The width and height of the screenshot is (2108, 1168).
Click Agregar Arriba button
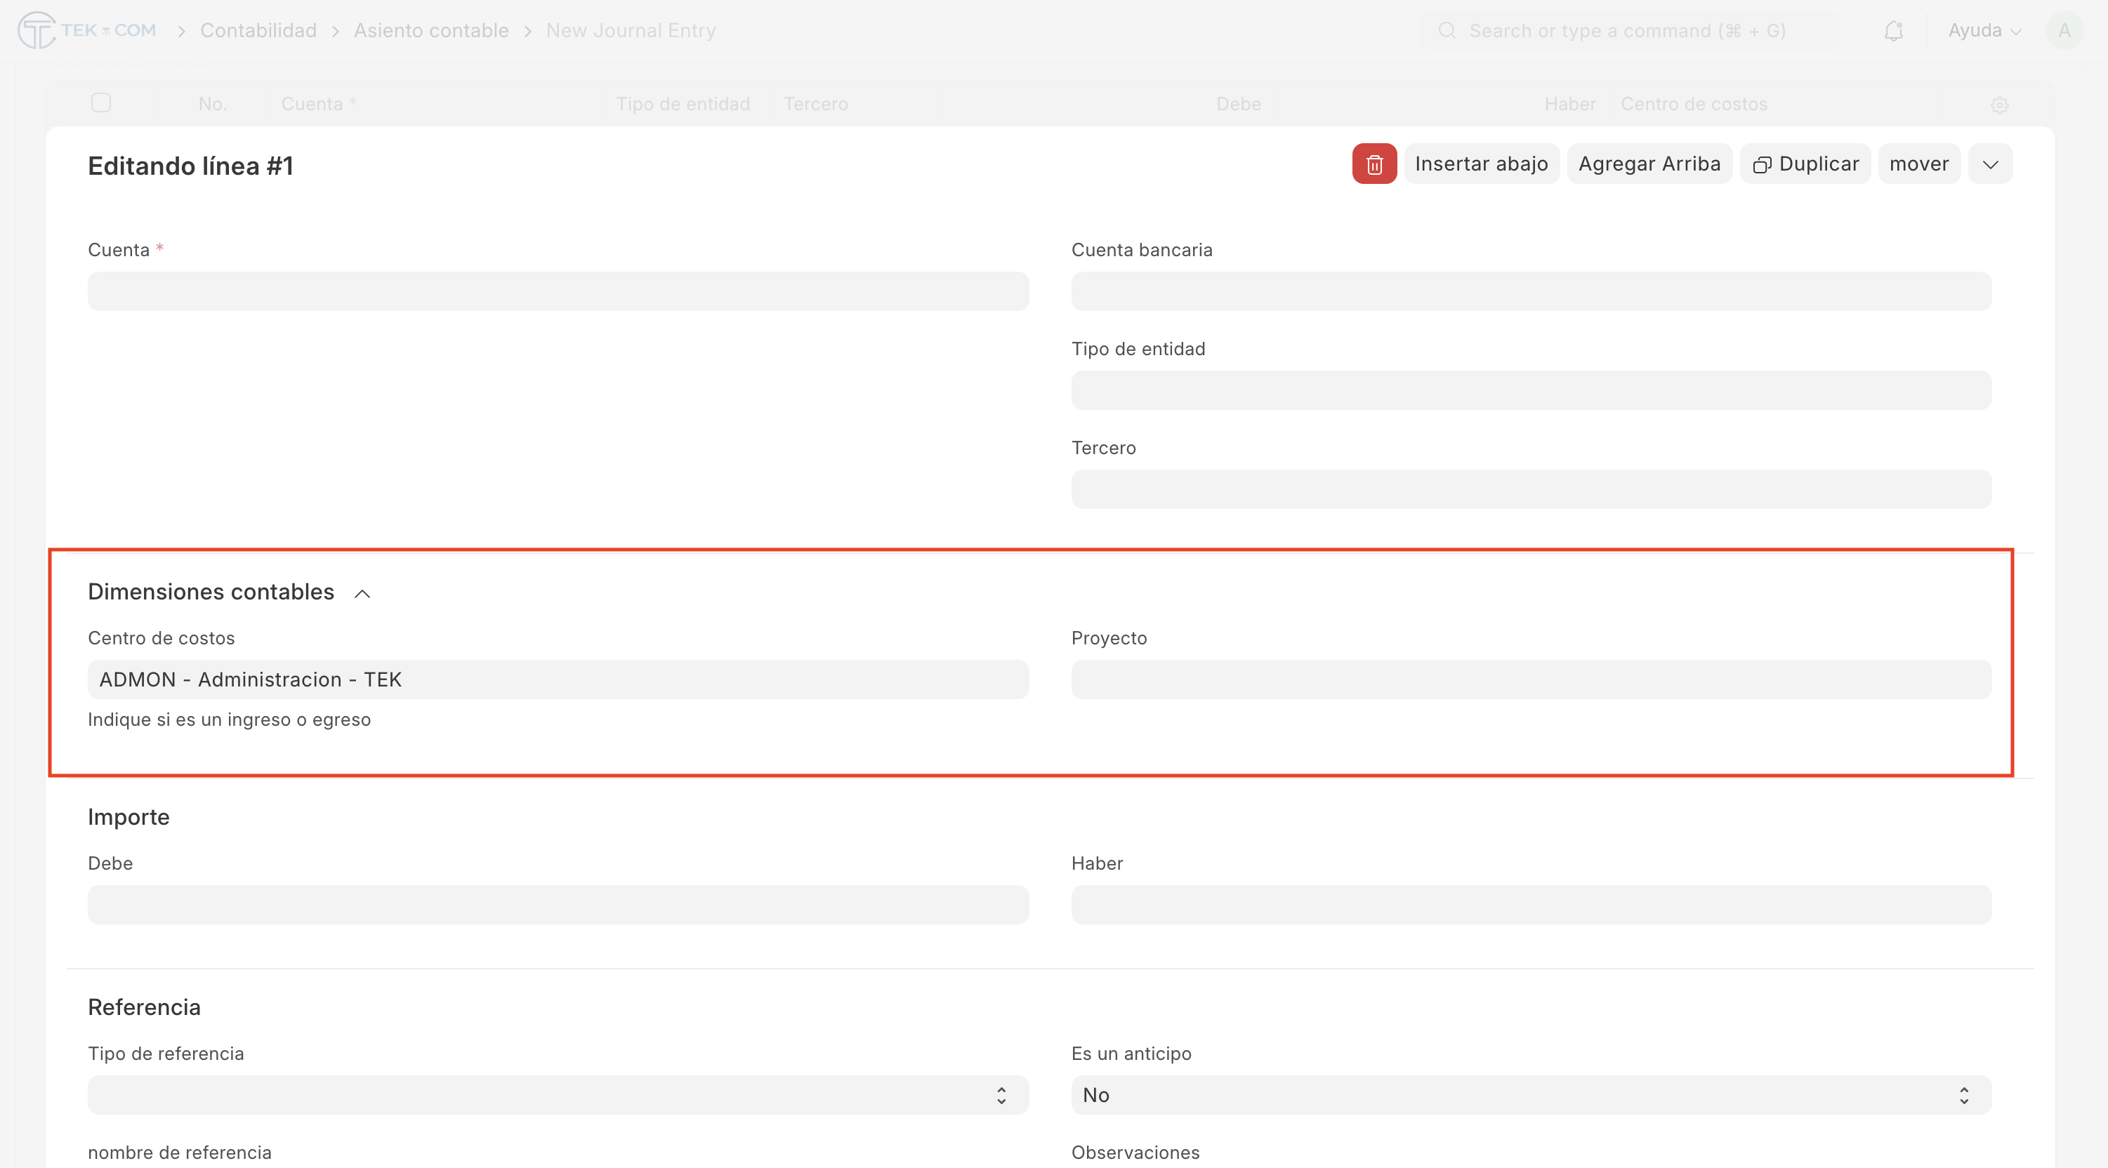point(1649,164)
